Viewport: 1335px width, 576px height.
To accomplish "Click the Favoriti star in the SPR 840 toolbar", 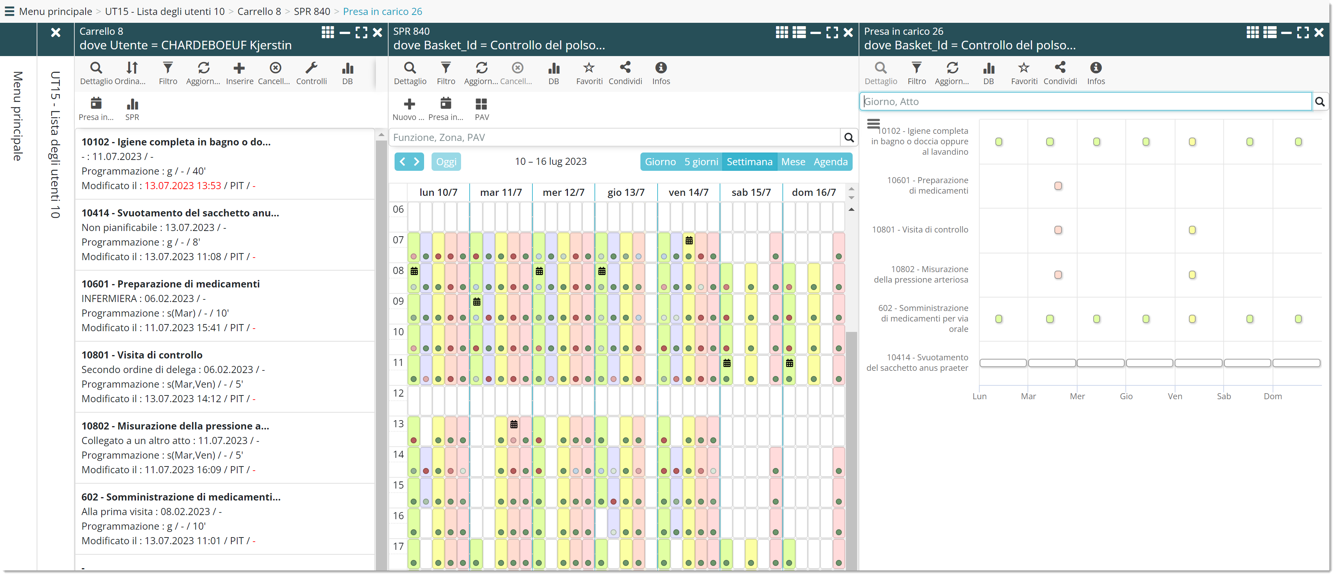I will (x=589, y=68).
